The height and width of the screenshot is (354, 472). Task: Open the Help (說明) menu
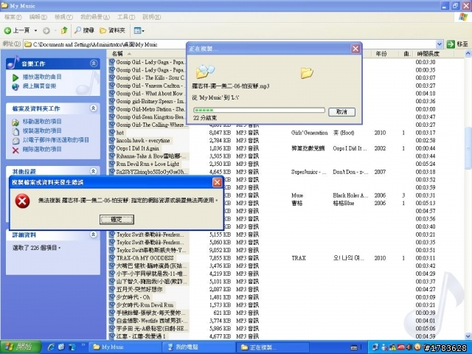(151, 17)
